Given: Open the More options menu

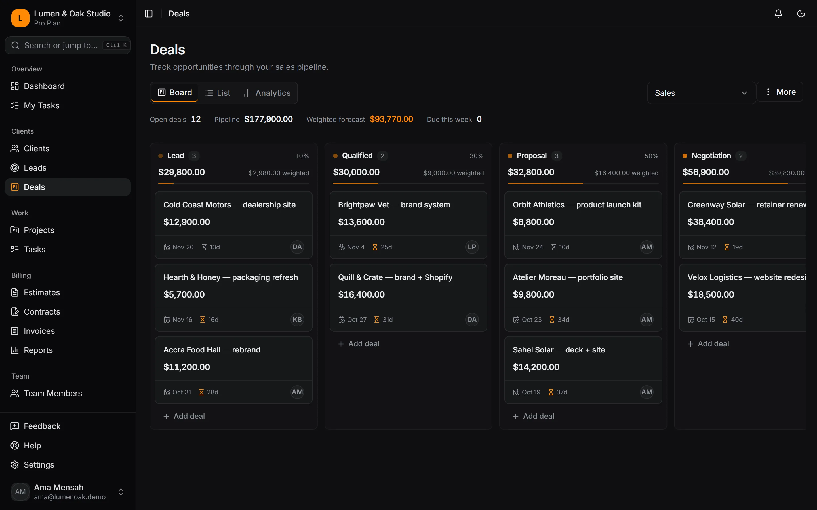Looking at the screenshot, I should tap(780, 92).
